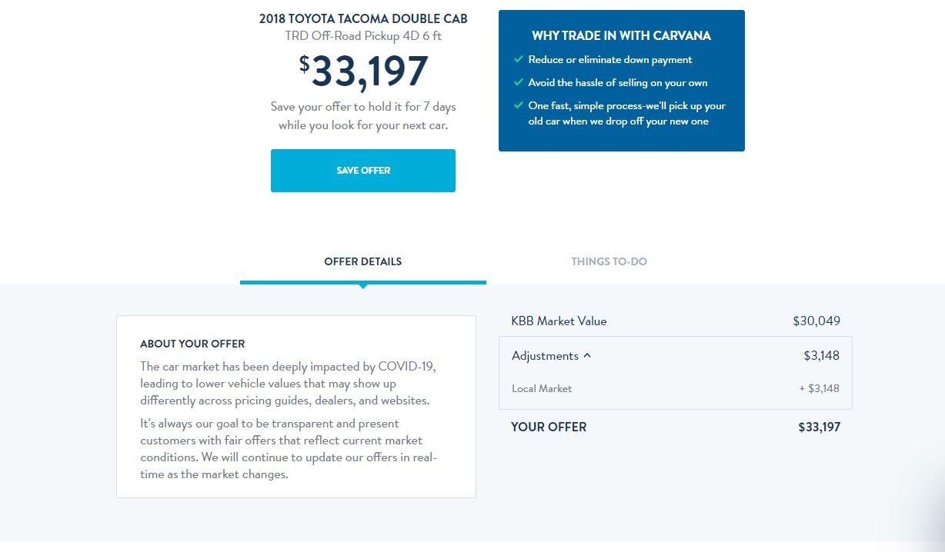945x552 pixels.
Task: Click checkmark beside Avoid the hassle of selling
Action: [x=518, y=82]
